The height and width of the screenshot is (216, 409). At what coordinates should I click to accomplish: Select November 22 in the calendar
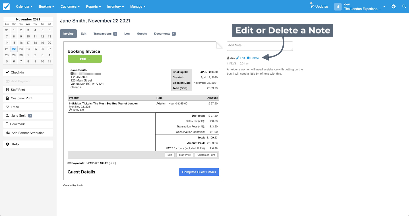14,49
